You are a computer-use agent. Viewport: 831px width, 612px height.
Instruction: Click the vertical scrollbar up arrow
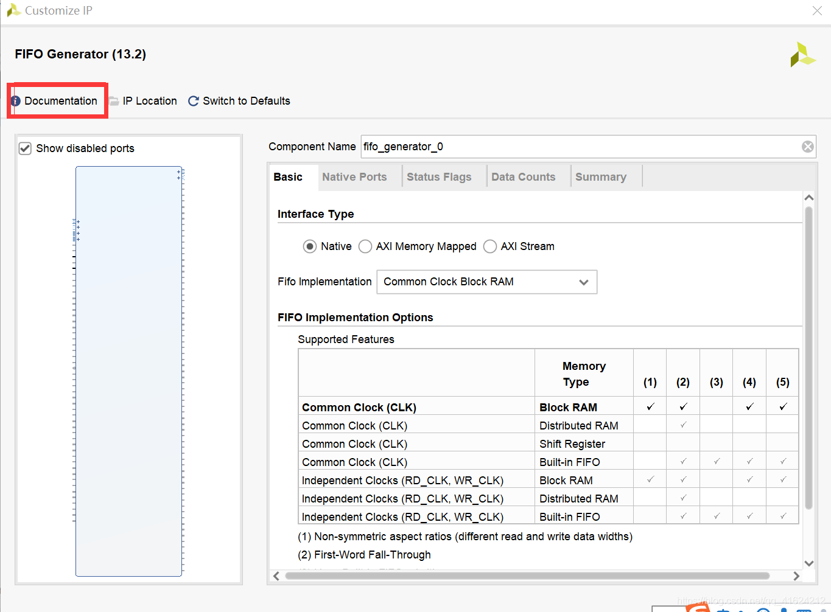click(809, 198)
